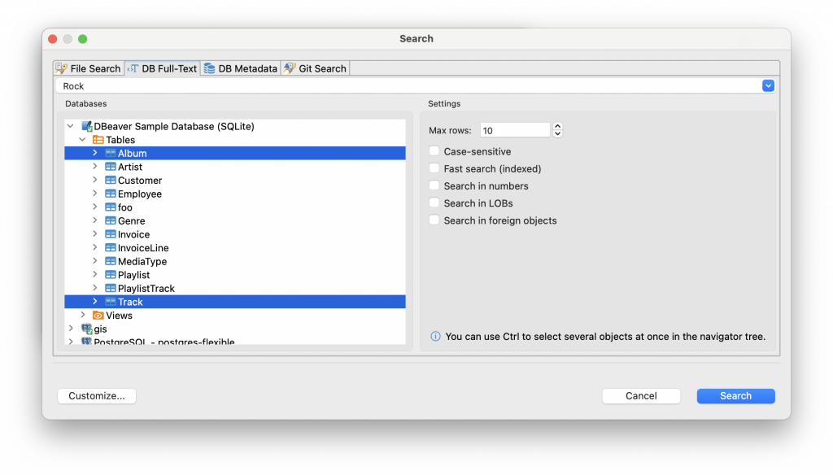Expand the Artist table node
Image resolution: width=833 pixels, height=475 pixels.
[x=95, y=167]
